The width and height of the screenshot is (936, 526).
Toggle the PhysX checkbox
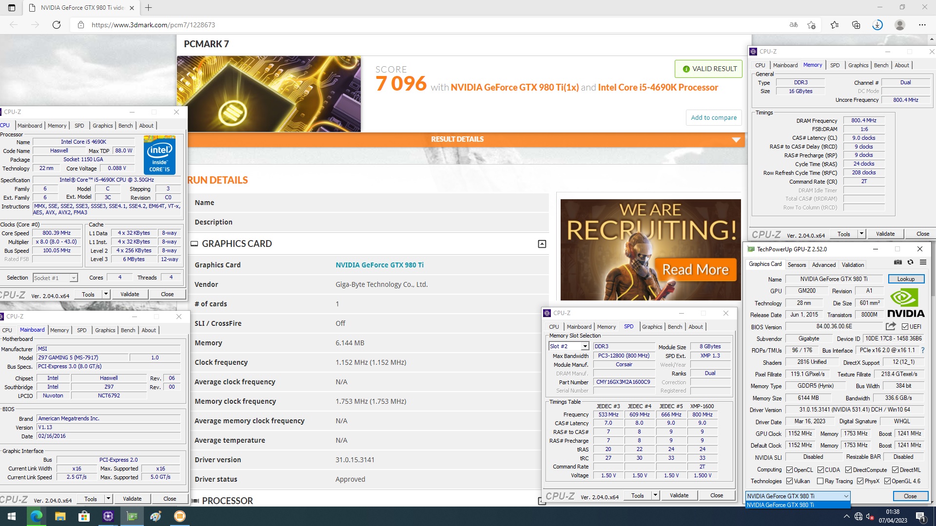pyautogui.click(x=860, y=481)
